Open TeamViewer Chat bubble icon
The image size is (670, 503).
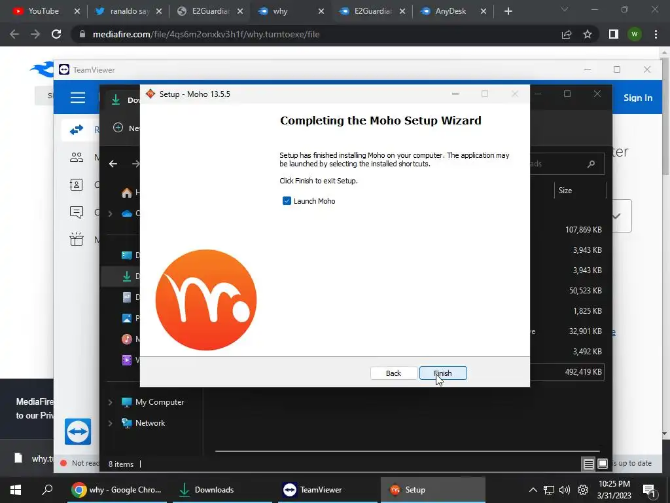click(x=77, y=212)
